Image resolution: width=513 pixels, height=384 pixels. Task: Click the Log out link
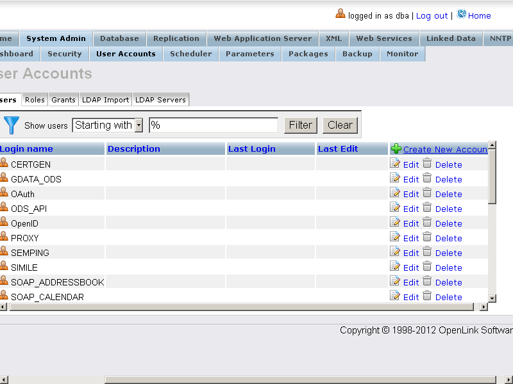click(432, 15)
